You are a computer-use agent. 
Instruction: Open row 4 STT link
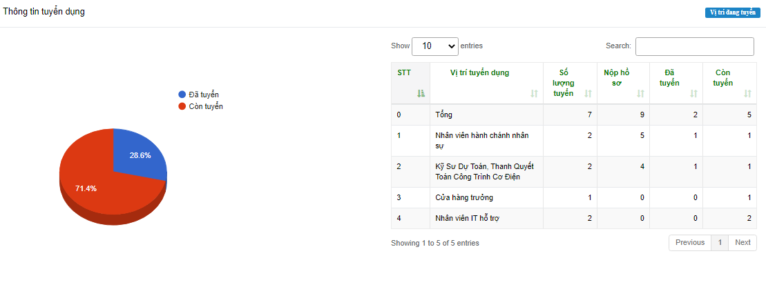[x=399, y=219]
